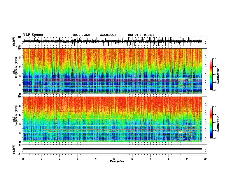Click the time axis tick label "1"
The height and width of the screenshot is (178, 231).
(x=41, y=159)
